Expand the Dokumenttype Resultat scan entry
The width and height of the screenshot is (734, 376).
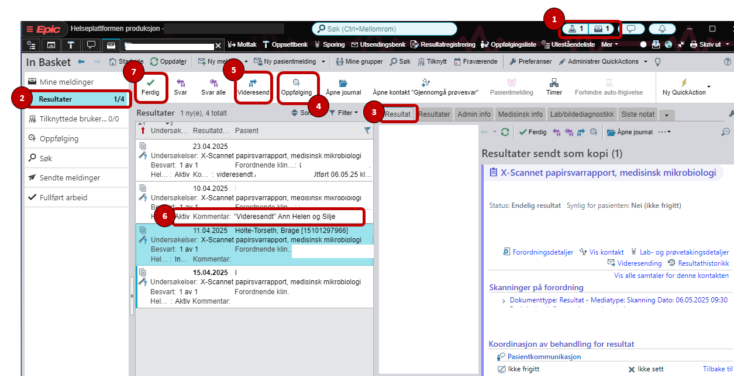point(504,301)
